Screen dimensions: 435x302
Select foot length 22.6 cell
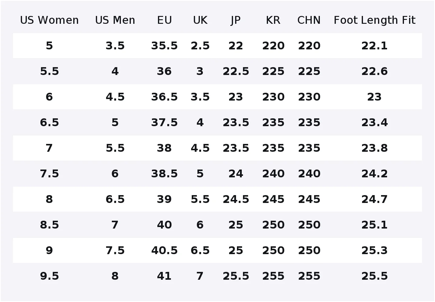[x=374, y=71]
